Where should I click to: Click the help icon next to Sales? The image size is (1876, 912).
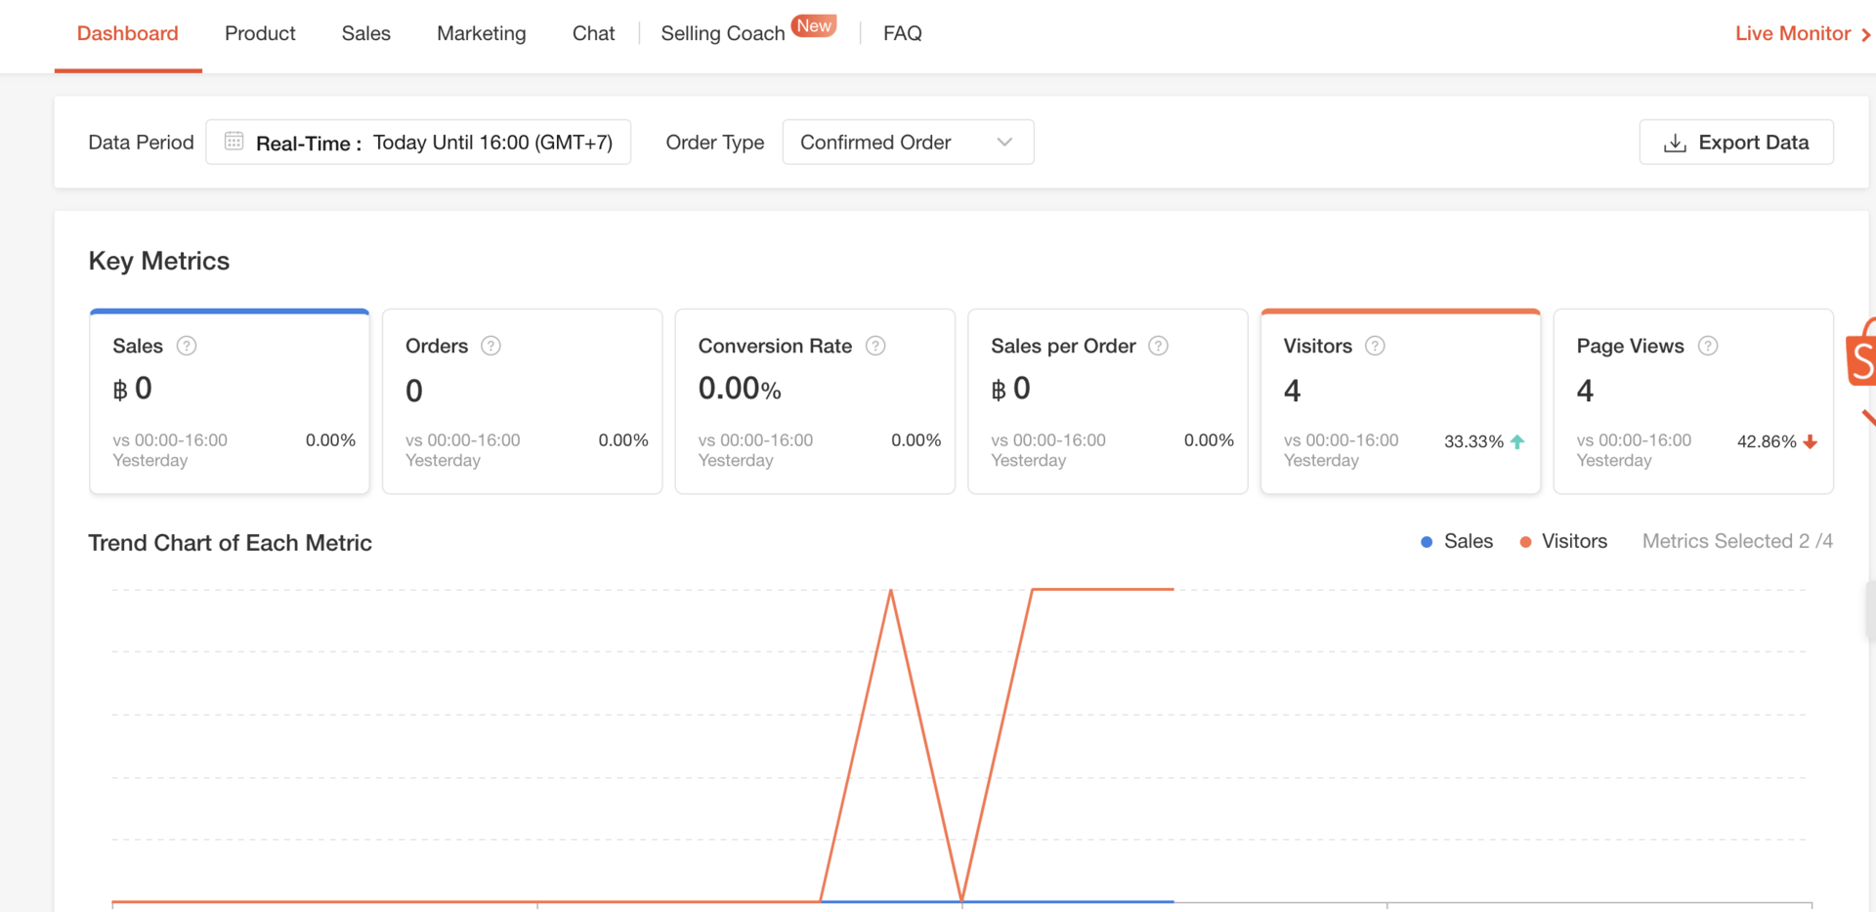tap(187, 346)
